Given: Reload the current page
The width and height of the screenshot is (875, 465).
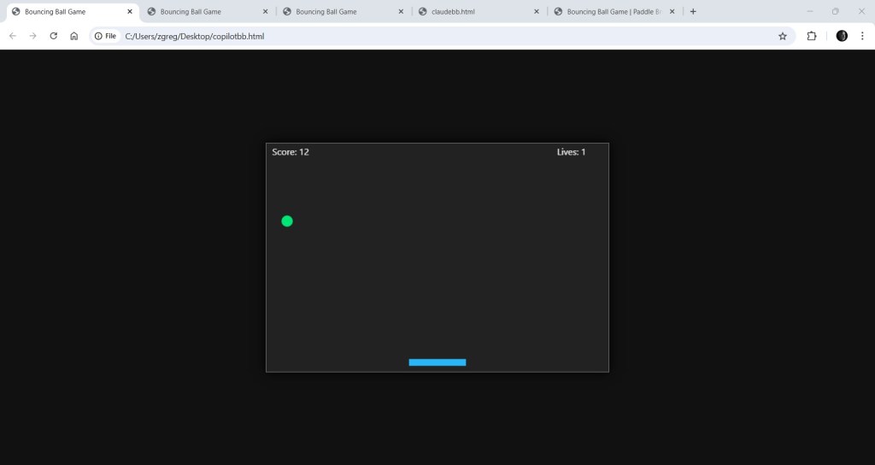Looking at the screenshot, I should [54, 36].
